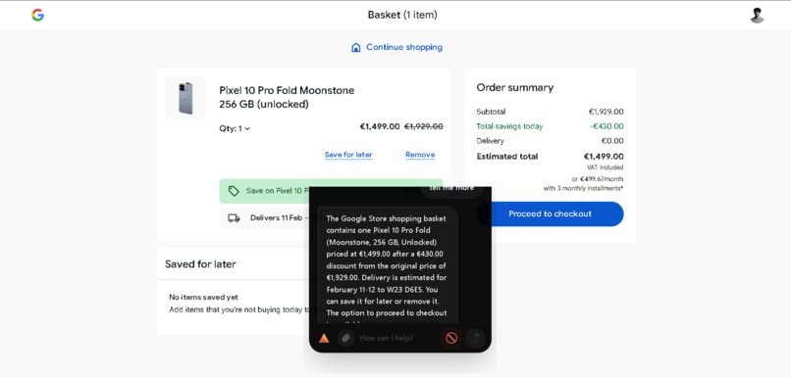791x377 pixels.
Task: Remove the Pixel 10 Pro Fold item
Action: coord(420,155)
